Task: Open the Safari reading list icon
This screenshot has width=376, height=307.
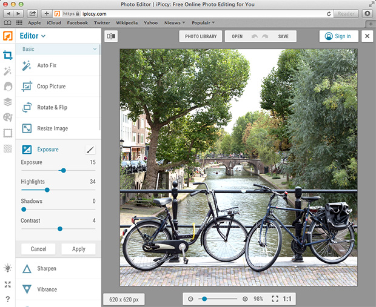Action: (x=8, y=23)
